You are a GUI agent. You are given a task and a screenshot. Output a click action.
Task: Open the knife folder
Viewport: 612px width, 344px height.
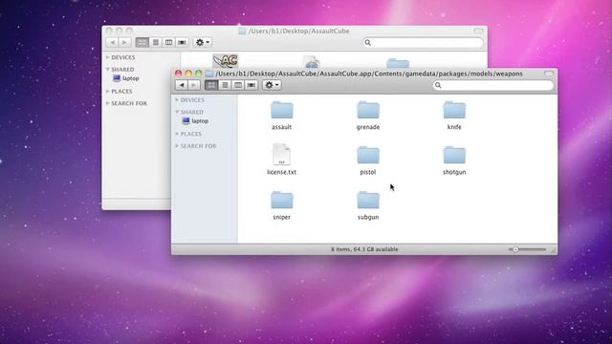pos(454,111)
